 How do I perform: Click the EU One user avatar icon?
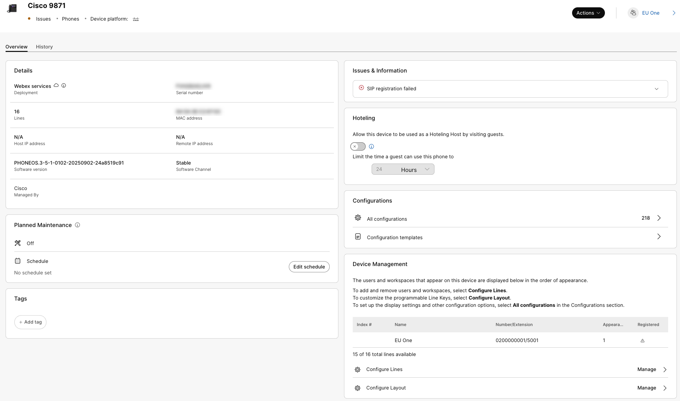tap(633, 13)
